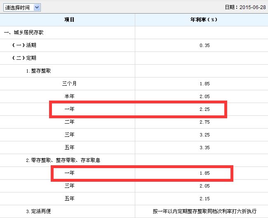Image resolution: width=268 pixels, height=218 pixels.
Task: Click the 2.25 rate value
Action: click(205, 109)
